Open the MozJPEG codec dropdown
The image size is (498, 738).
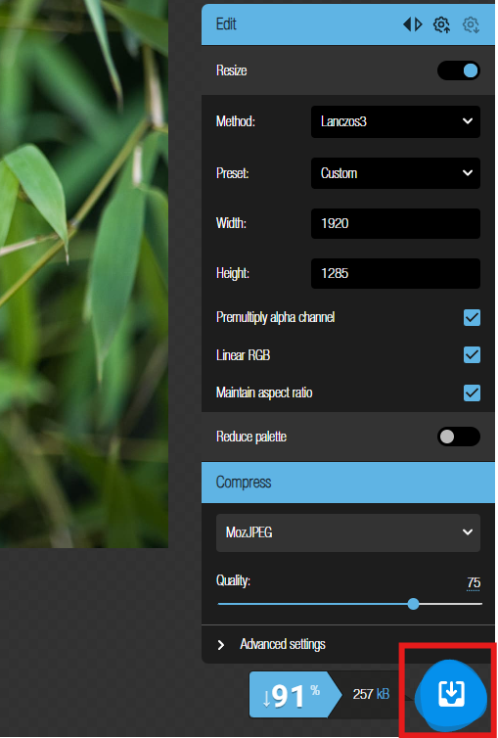click(348, 532)
